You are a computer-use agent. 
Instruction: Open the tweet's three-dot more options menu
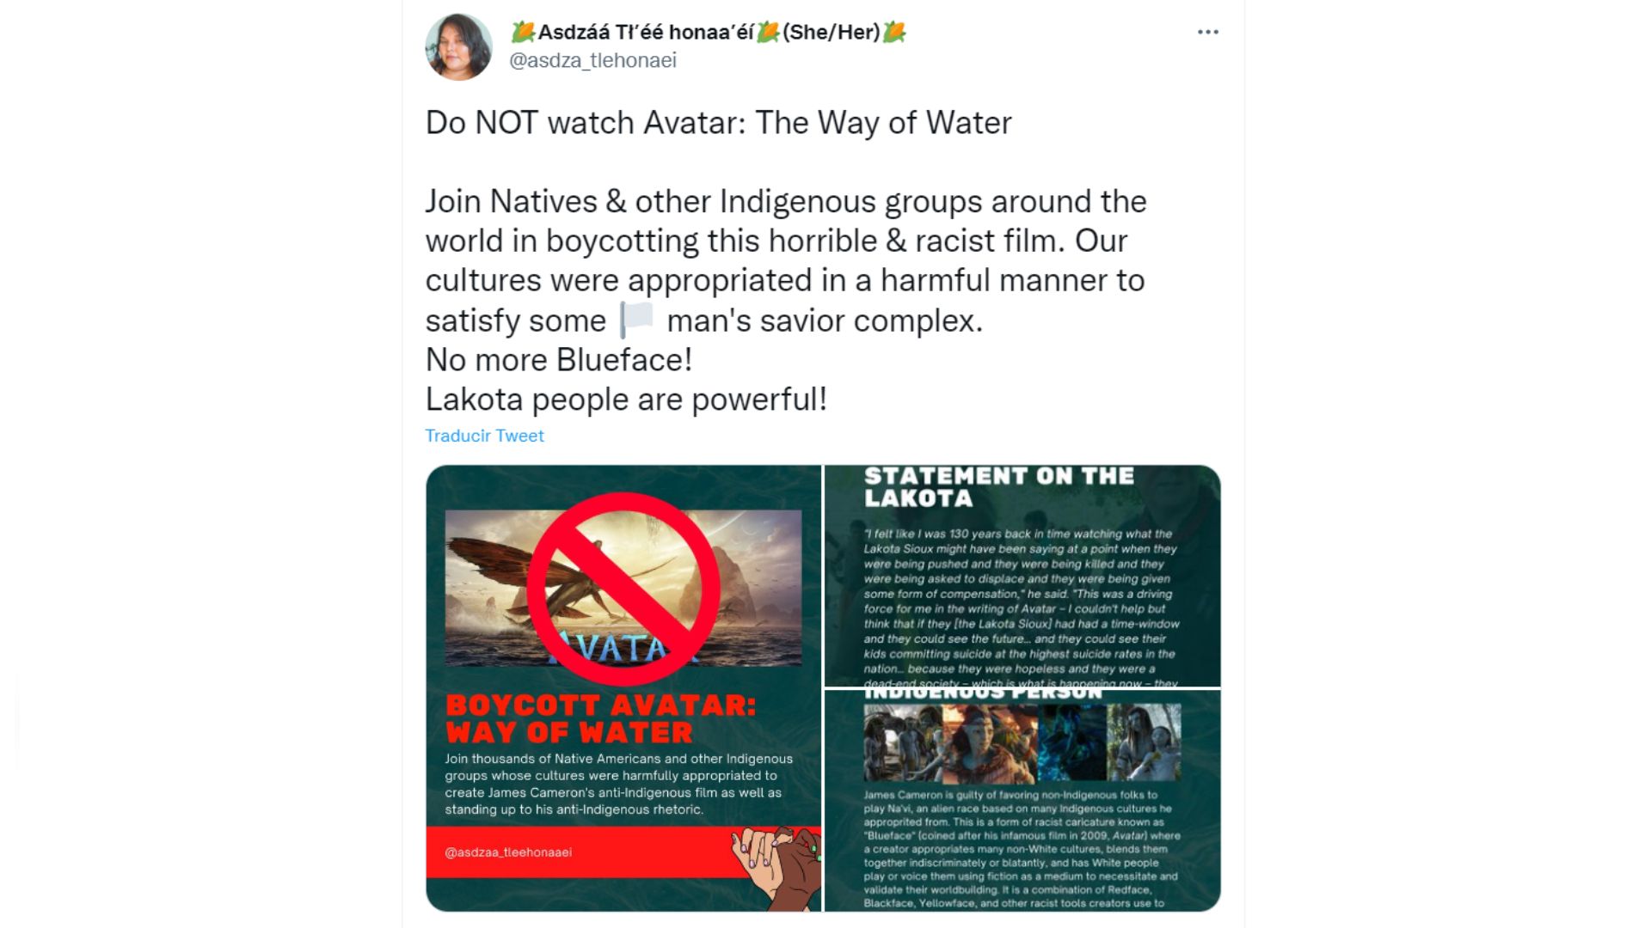point(1207,32)
